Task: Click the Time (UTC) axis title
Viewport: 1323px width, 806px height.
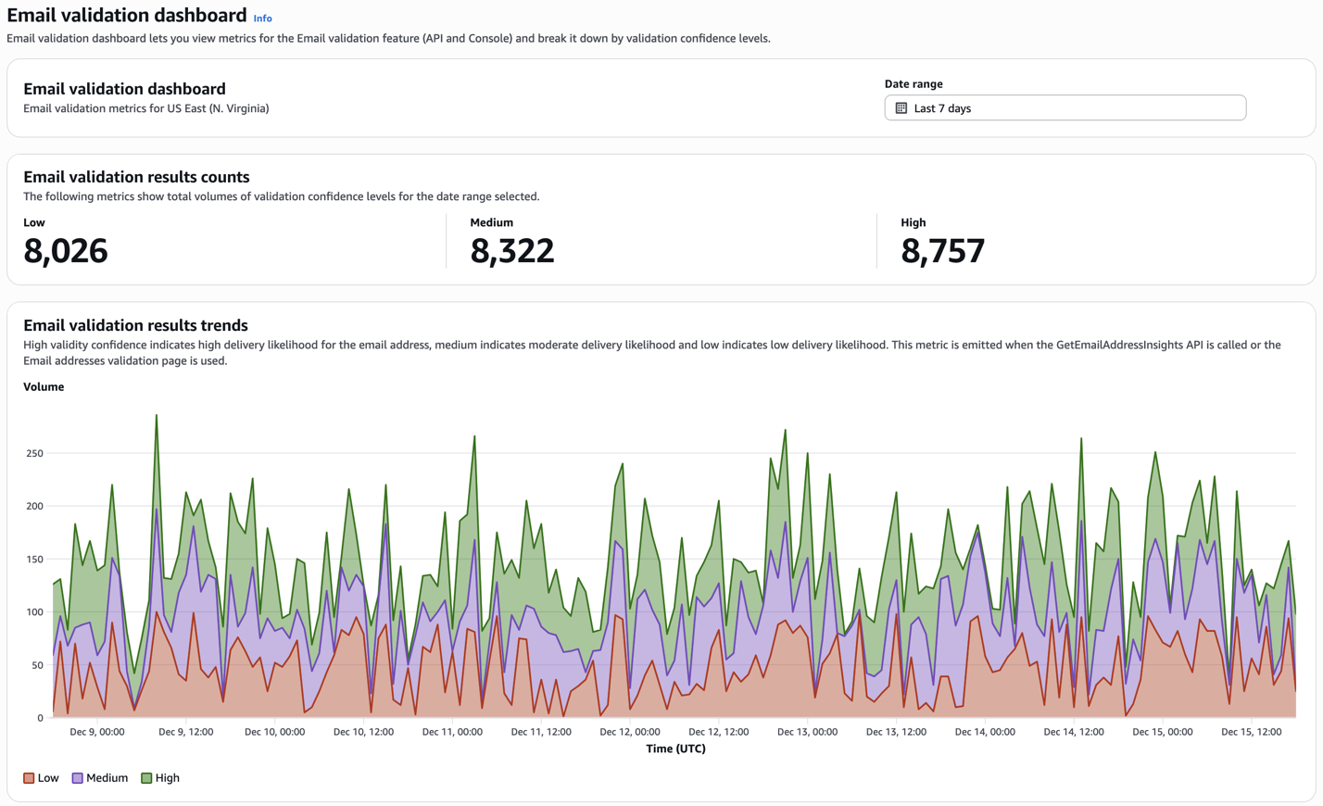Action: [675, 749]
